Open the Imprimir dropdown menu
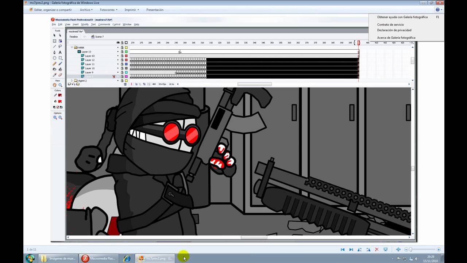This screenshot has width=467, height=263. click(132, 10)
